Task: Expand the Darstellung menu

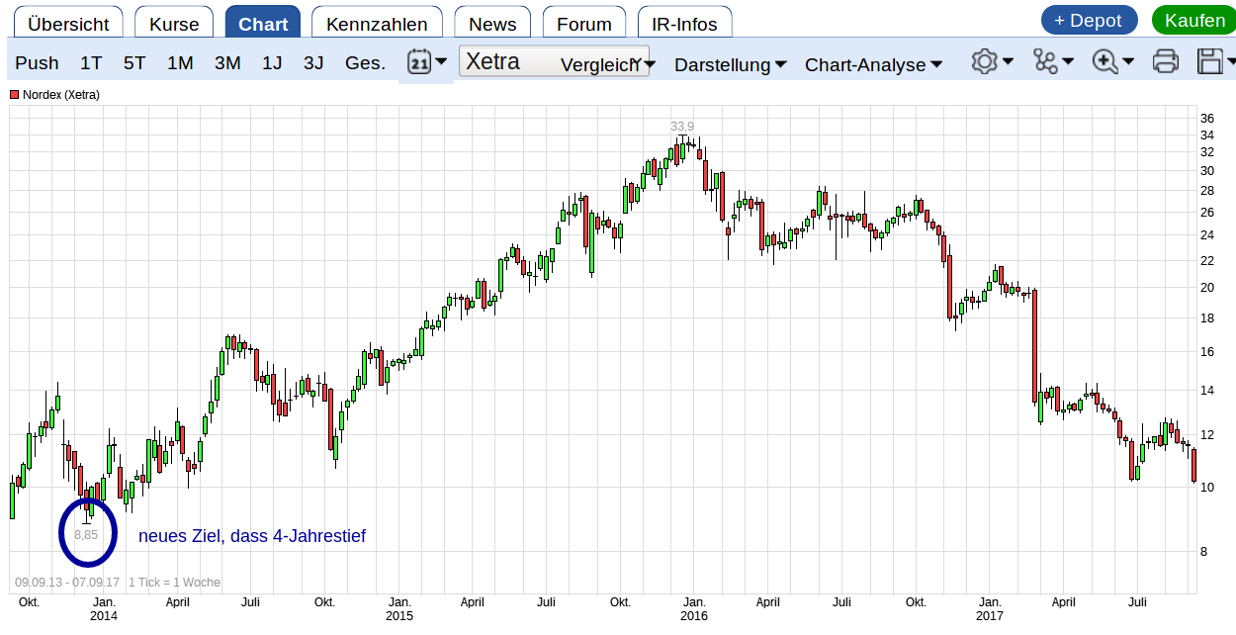Action: [730, 64]
